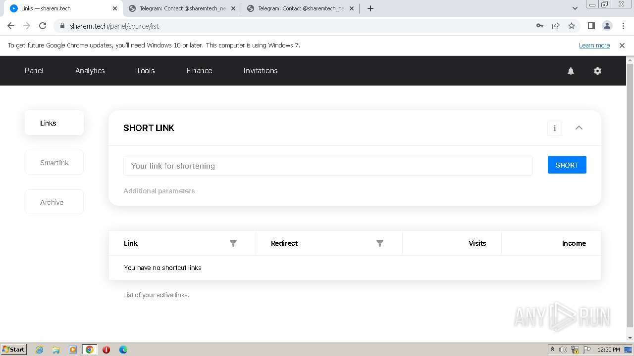Open Learn more link about Chrome updates

coord(594,45)
